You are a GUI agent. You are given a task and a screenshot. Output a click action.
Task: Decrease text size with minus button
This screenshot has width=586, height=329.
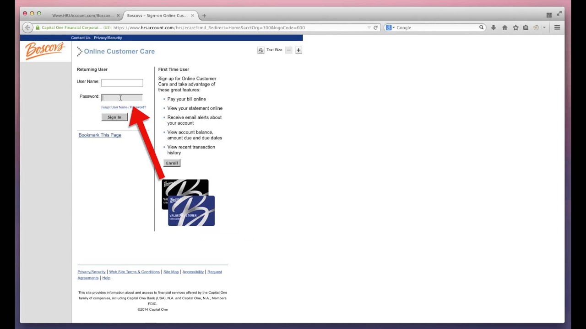[x=288, y=50]
